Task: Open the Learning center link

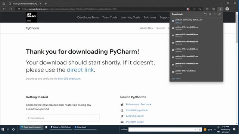Action: click(135, 116)
